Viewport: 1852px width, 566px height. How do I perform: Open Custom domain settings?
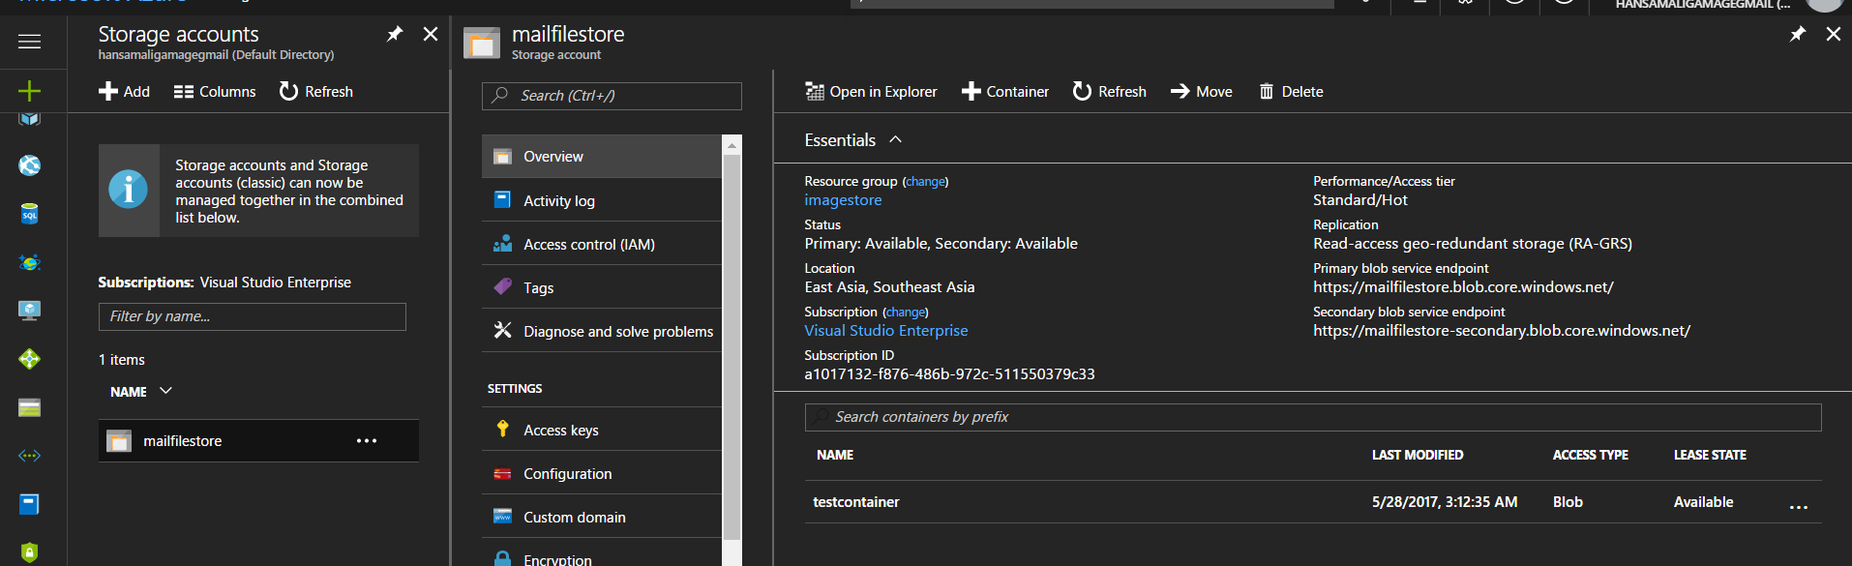click(x=602, y=517)
